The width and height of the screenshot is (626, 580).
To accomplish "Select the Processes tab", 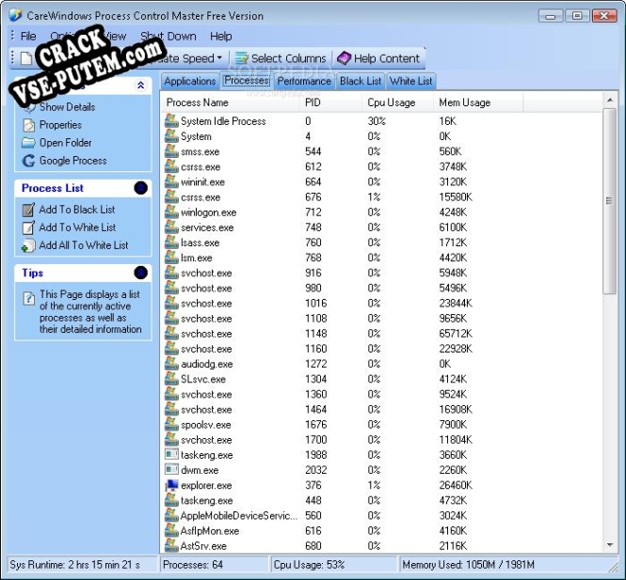I will tap(247, 81).
